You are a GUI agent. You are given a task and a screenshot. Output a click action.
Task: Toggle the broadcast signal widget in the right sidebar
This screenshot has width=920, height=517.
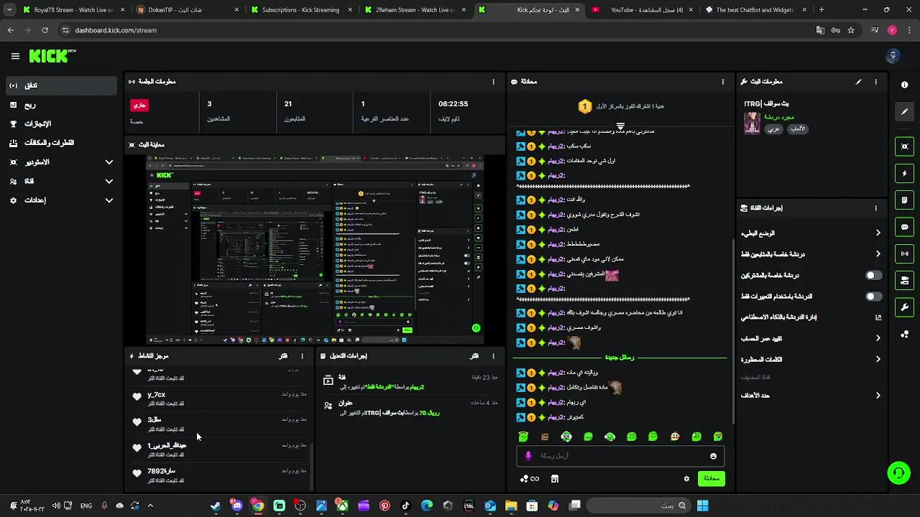[904, 253]
